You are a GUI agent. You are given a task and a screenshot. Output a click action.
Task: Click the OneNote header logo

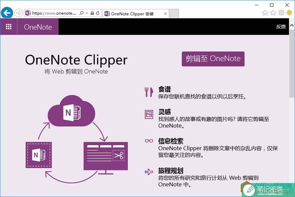(x=38, y=27)
